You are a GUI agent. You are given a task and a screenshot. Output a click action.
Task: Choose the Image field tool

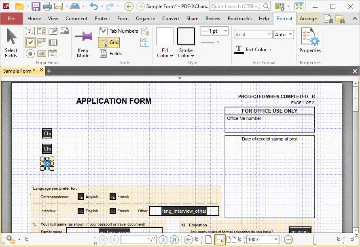coord(64,31)
